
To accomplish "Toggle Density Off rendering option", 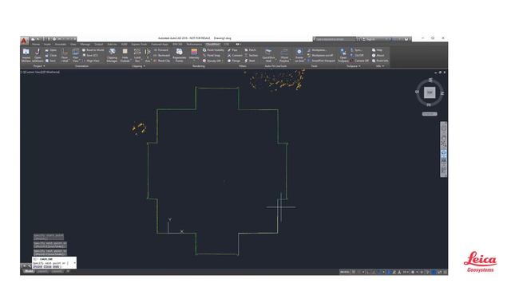I will pos(213,61).
